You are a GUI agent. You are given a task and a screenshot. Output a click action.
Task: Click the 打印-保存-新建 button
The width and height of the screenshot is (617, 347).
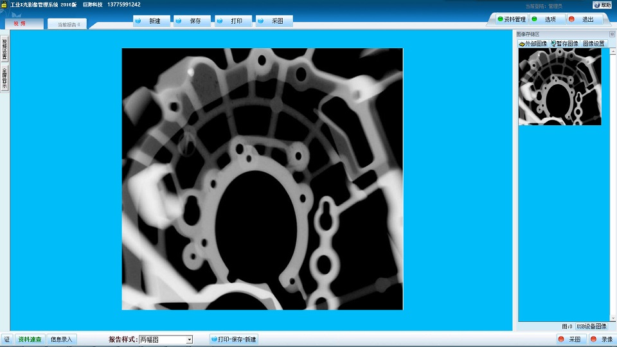[234, 339]
